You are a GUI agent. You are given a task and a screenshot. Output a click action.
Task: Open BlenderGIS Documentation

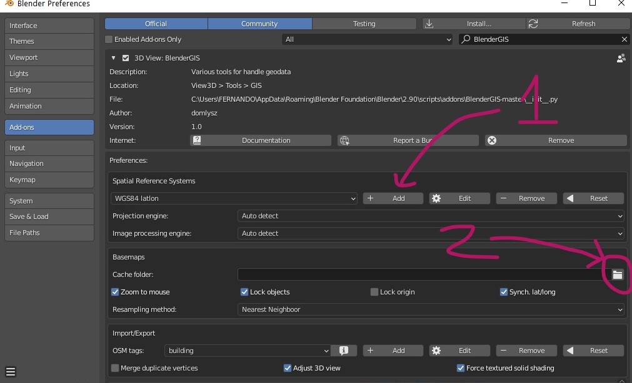[260, 140]
